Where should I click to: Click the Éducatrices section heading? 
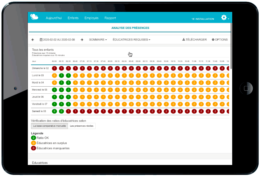pos(40,163)
